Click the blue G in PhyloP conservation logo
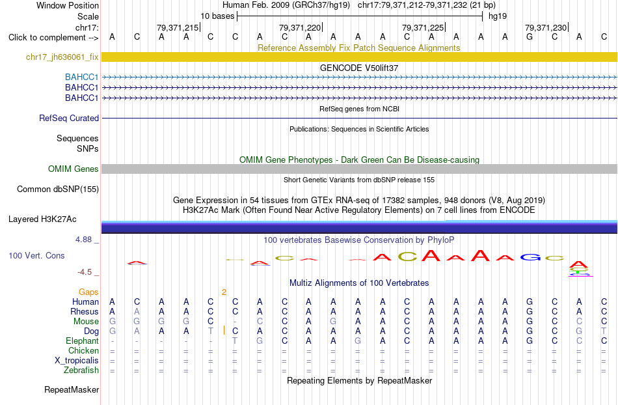 [x=530, y=257]
